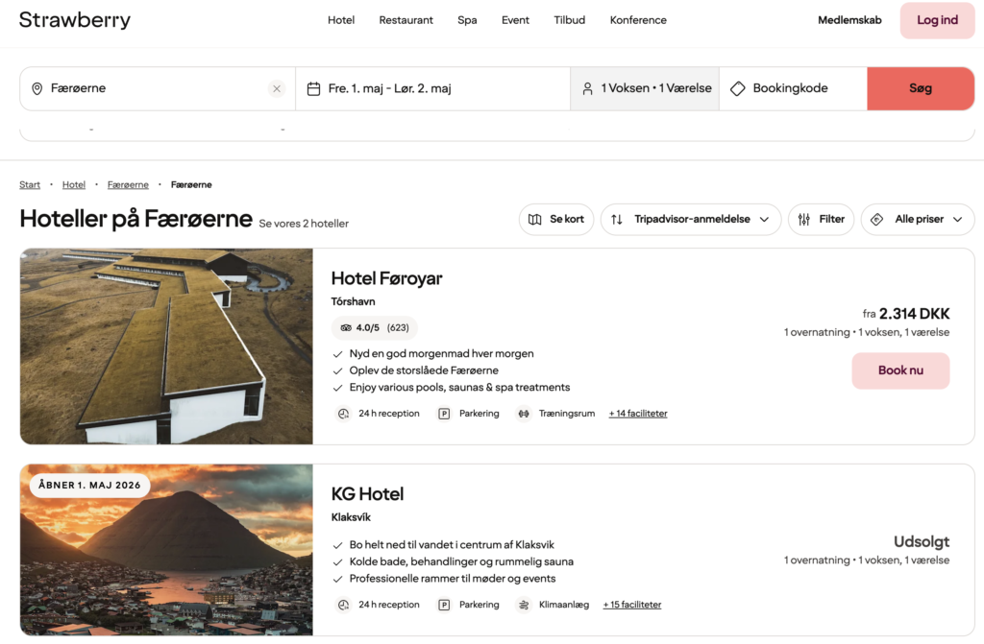This screenshot has height=644, width=984.
Task: Show +14 faciliteter for Hotel Føroyar
Action: [638, 414]
